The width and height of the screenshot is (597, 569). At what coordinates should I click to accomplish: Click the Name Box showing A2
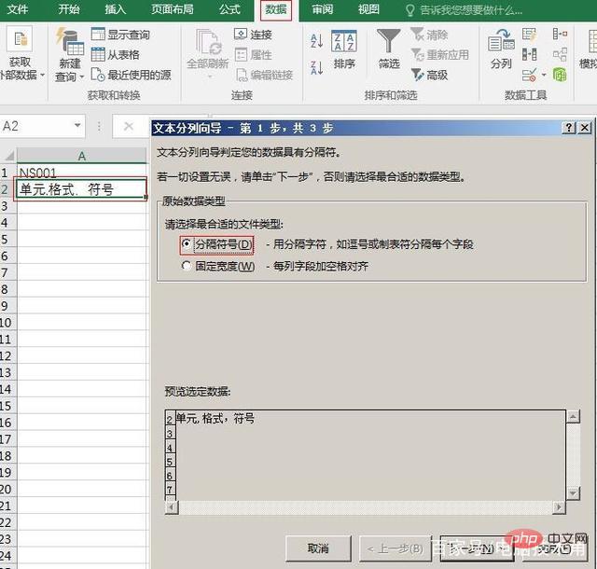(x=36, y=126)
